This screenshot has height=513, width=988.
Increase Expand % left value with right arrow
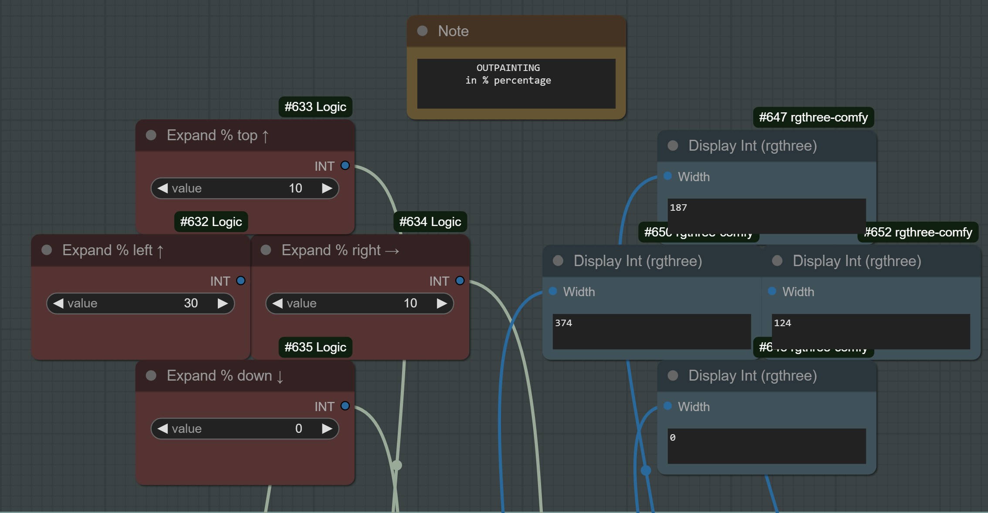click(223, 303)
